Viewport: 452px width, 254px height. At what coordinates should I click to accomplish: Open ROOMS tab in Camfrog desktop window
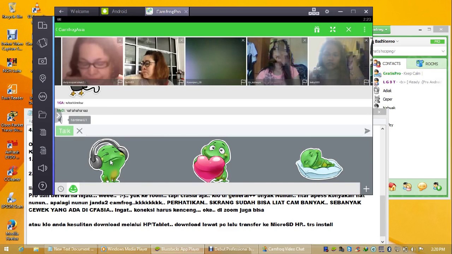click(x=427, y=64)
